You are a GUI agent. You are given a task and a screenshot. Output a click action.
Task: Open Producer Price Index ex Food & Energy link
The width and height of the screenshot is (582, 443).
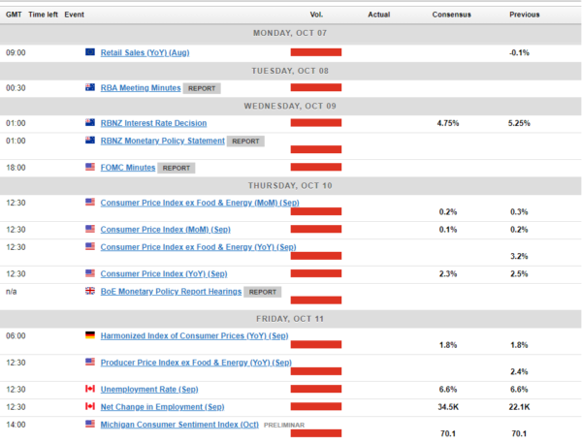point(195,363)
